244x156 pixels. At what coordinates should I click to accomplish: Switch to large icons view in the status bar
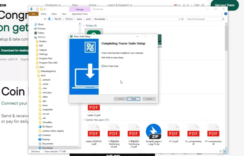click(225, 151)
